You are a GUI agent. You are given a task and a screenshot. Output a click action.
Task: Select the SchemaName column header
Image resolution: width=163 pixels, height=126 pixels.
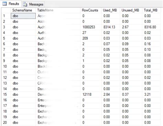23,10
